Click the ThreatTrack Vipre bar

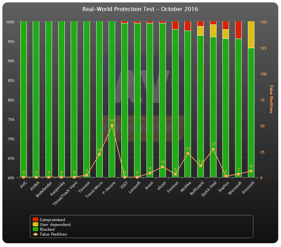pos(74,99)
